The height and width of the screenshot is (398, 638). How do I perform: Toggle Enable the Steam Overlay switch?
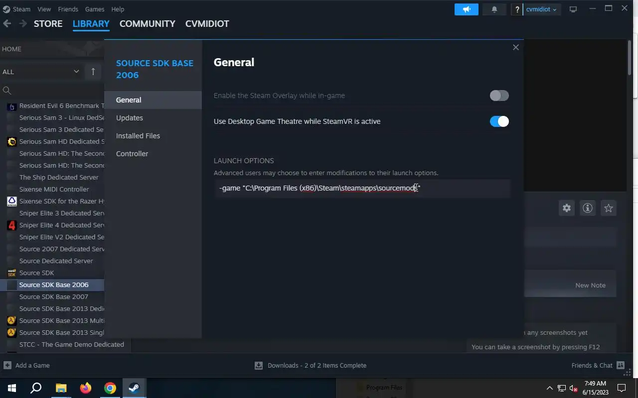499,96
